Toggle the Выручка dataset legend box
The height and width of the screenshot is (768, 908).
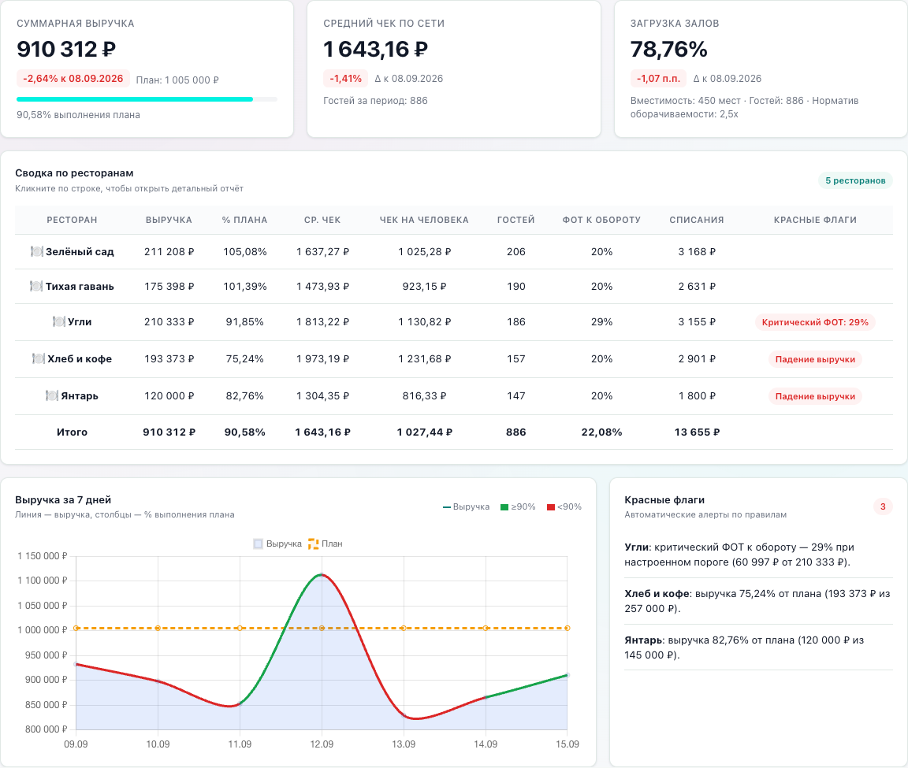(259, 544)
